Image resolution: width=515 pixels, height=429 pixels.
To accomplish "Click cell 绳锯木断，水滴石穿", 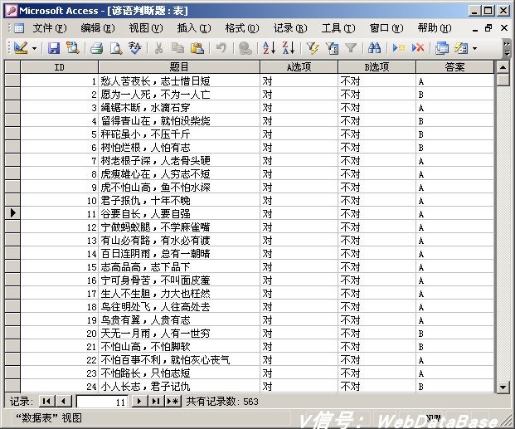I will point(179,107).
